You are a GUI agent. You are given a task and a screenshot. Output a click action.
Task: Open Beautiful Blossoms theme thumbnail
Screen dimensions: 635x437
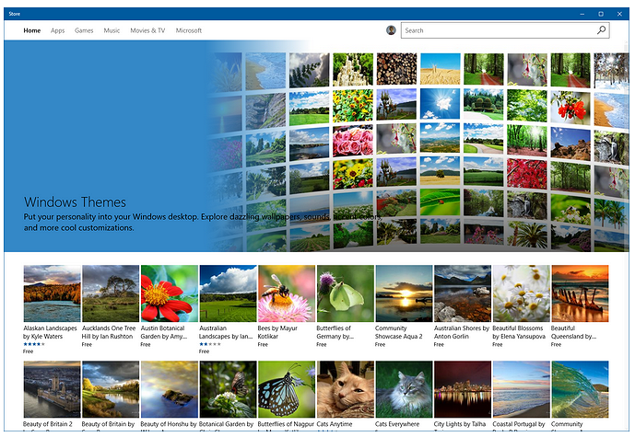(522, 293)
